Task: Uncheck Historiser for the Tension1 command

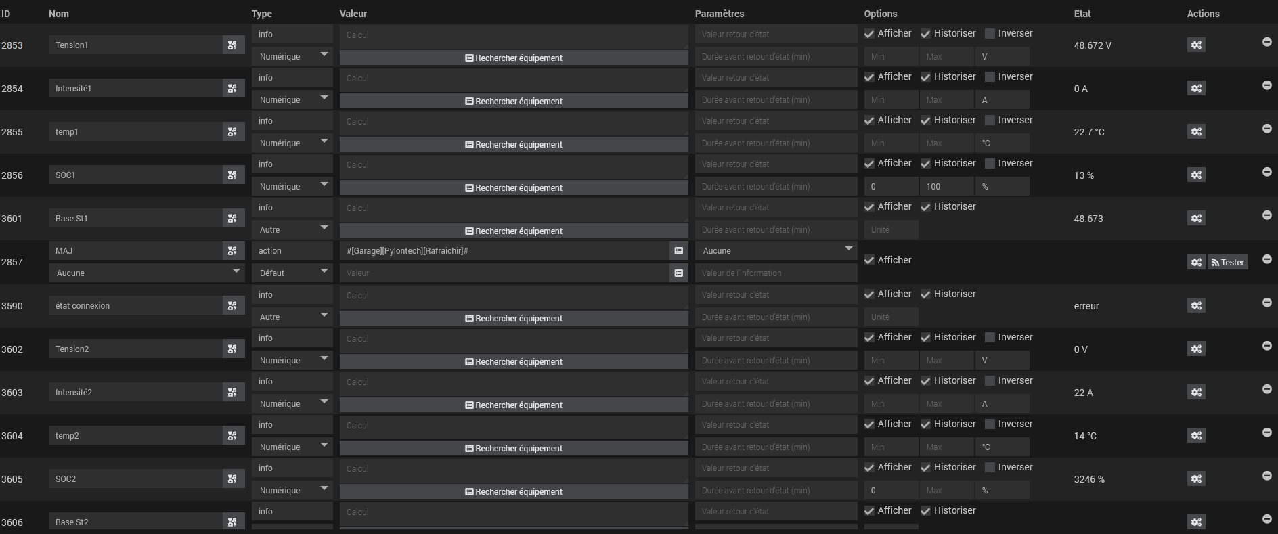Action: (x=925, y=34)
